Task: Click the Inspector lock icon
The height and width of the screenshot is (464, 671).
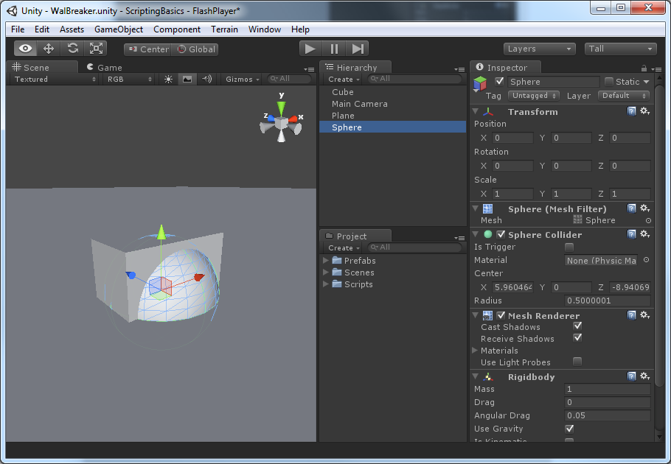Action: (x=644, y=68)
